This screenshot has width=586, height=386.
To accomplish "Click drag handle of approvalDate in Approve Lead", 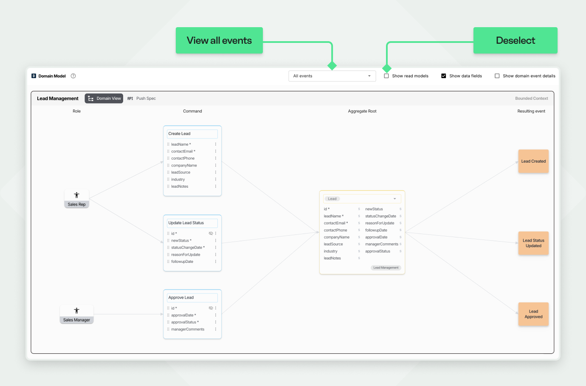I will point(168,315).
